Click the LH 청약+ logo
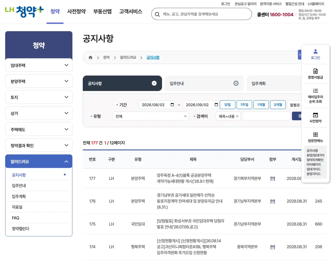Screen dimensions: 331x264 [24, 12]
